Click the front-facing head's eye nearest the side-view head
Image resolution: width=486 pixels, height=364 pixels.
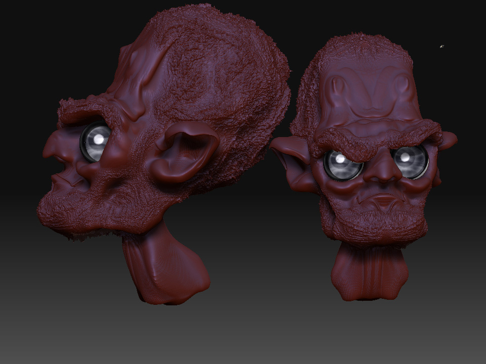coord(343,165)
